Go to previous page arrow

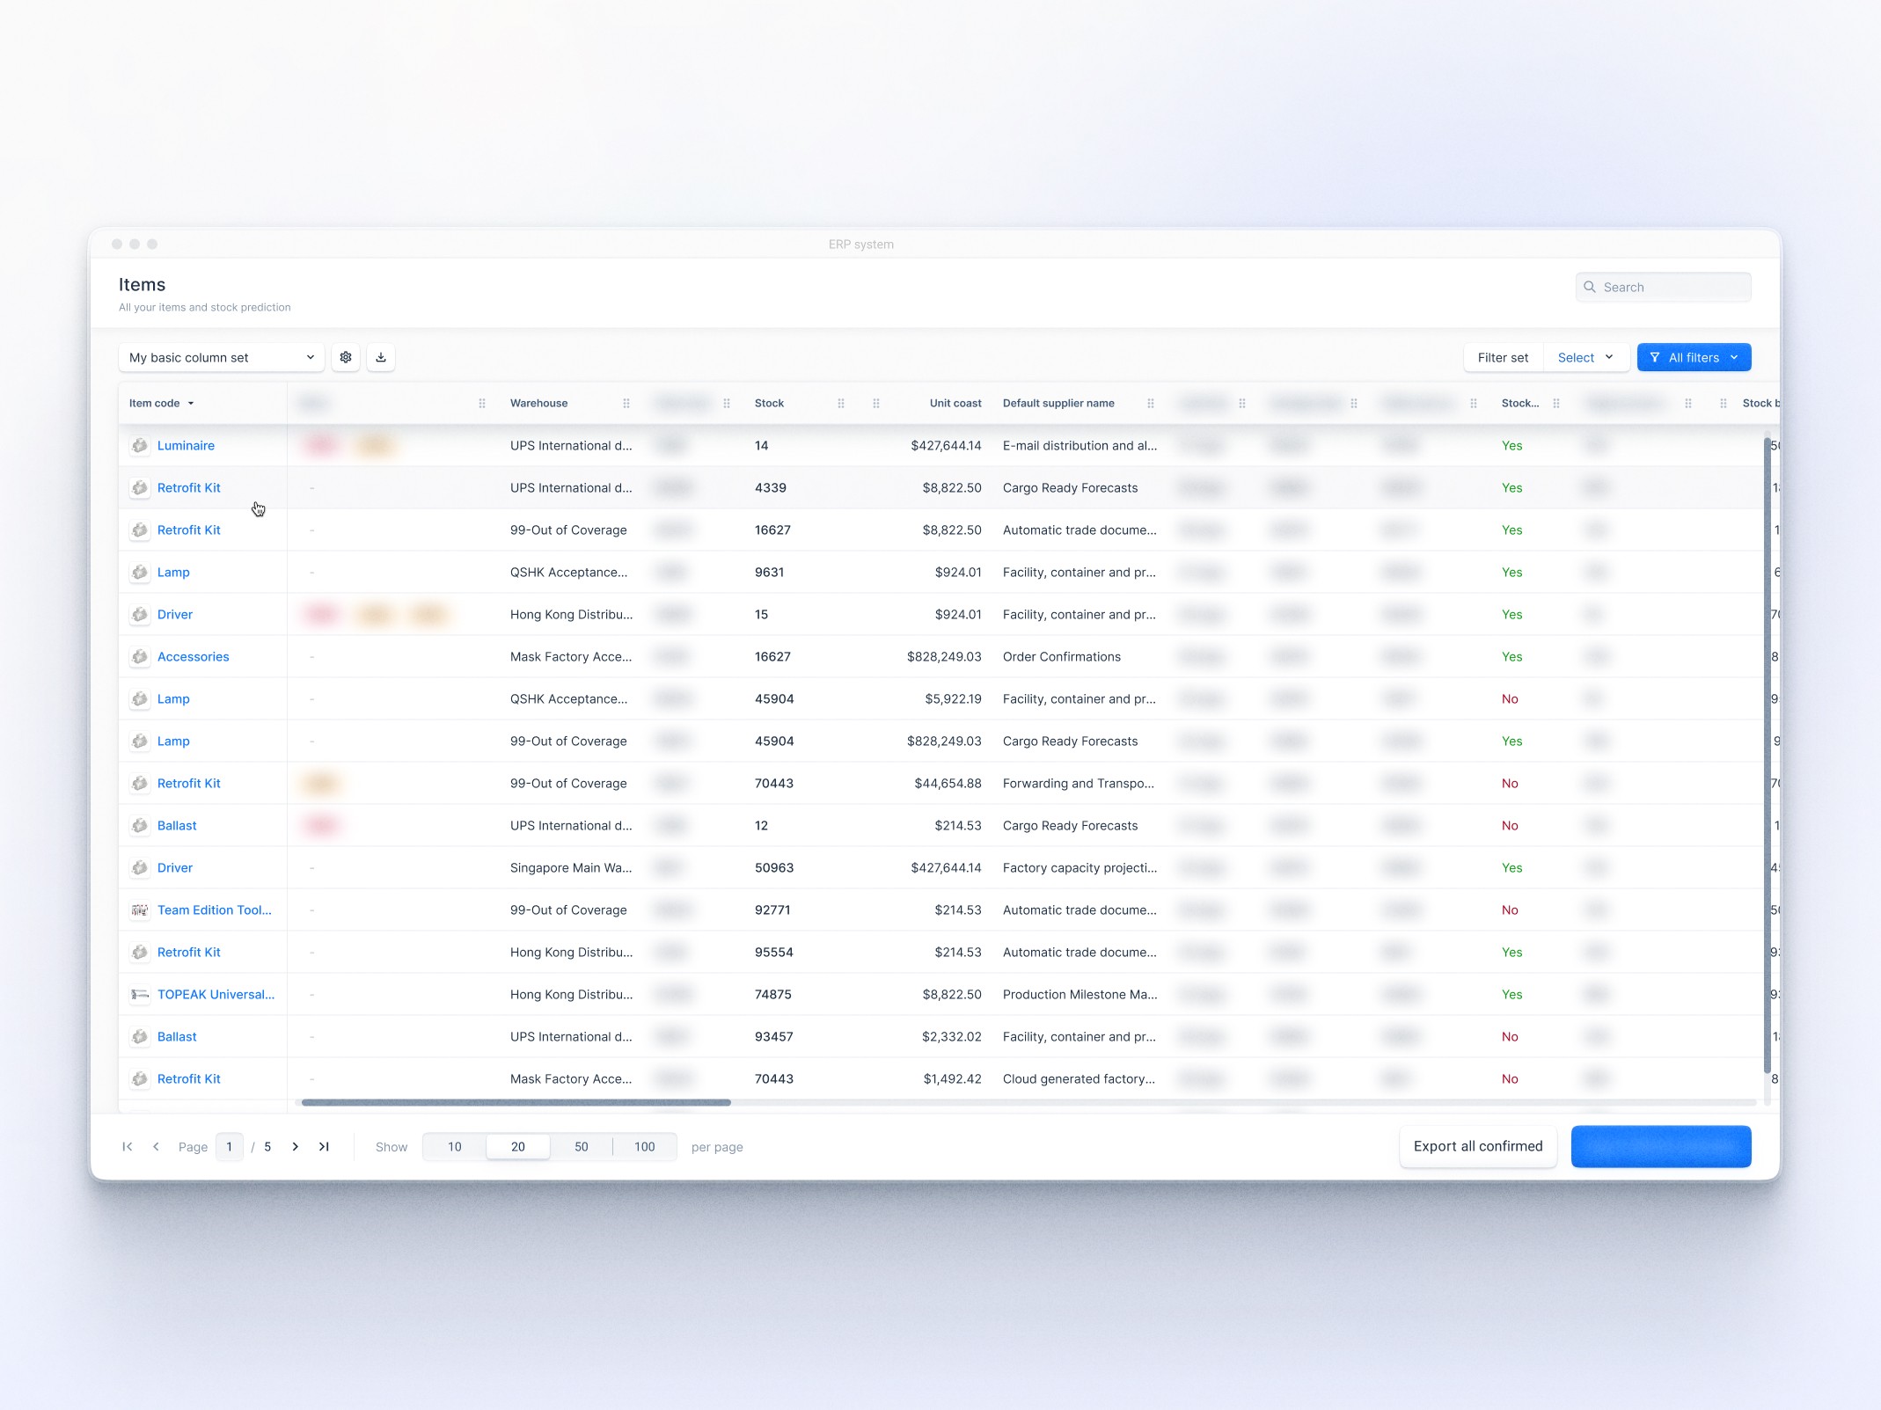click(156, 1146)
